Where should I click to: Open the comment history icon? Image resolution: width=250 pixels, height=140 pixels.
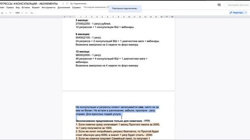point(219,5)
